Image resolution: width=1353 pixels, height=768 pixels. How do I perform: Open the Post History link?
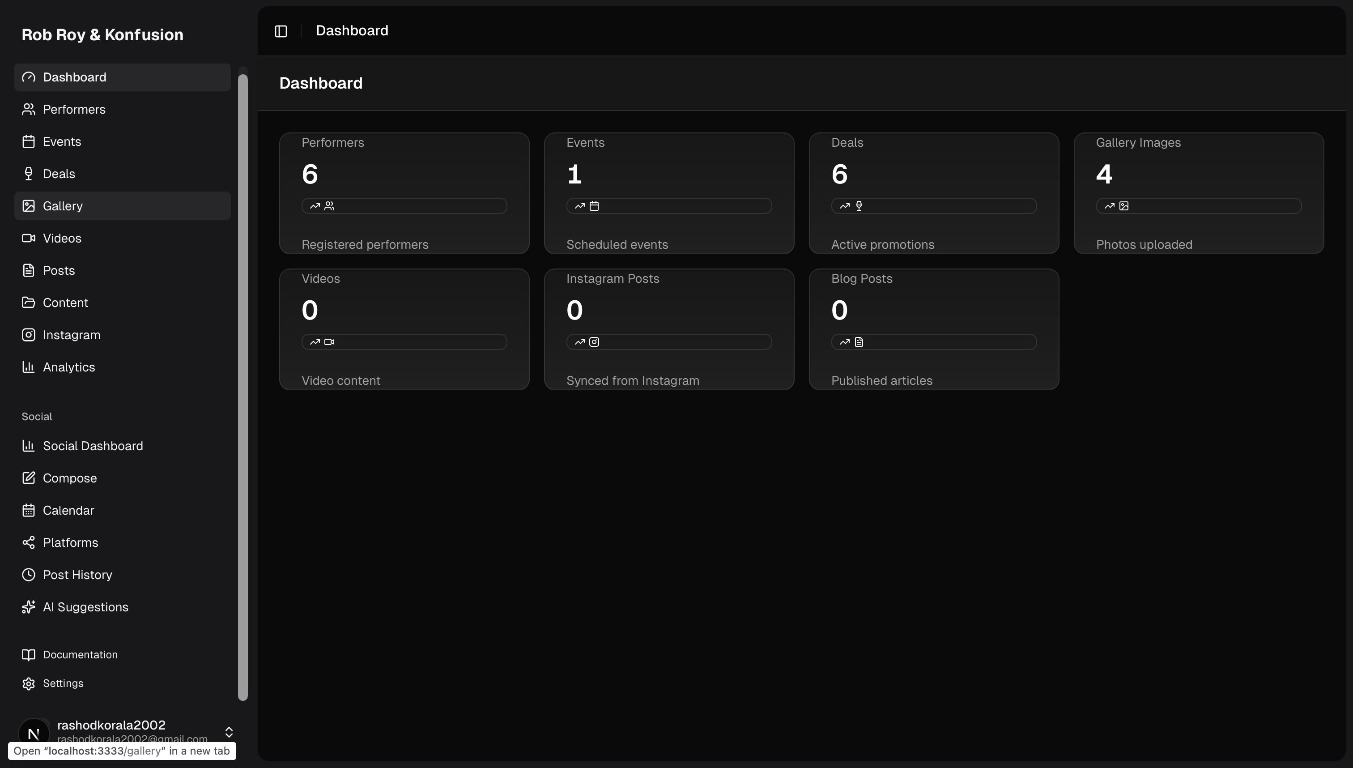tap(77, 575)
